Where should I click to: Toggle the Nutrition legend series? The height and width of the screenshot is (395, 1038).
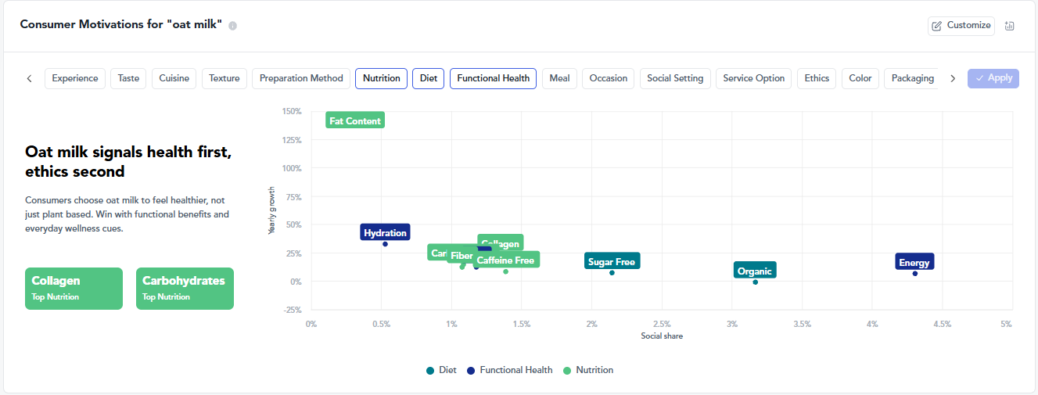(x=587, y=370)
